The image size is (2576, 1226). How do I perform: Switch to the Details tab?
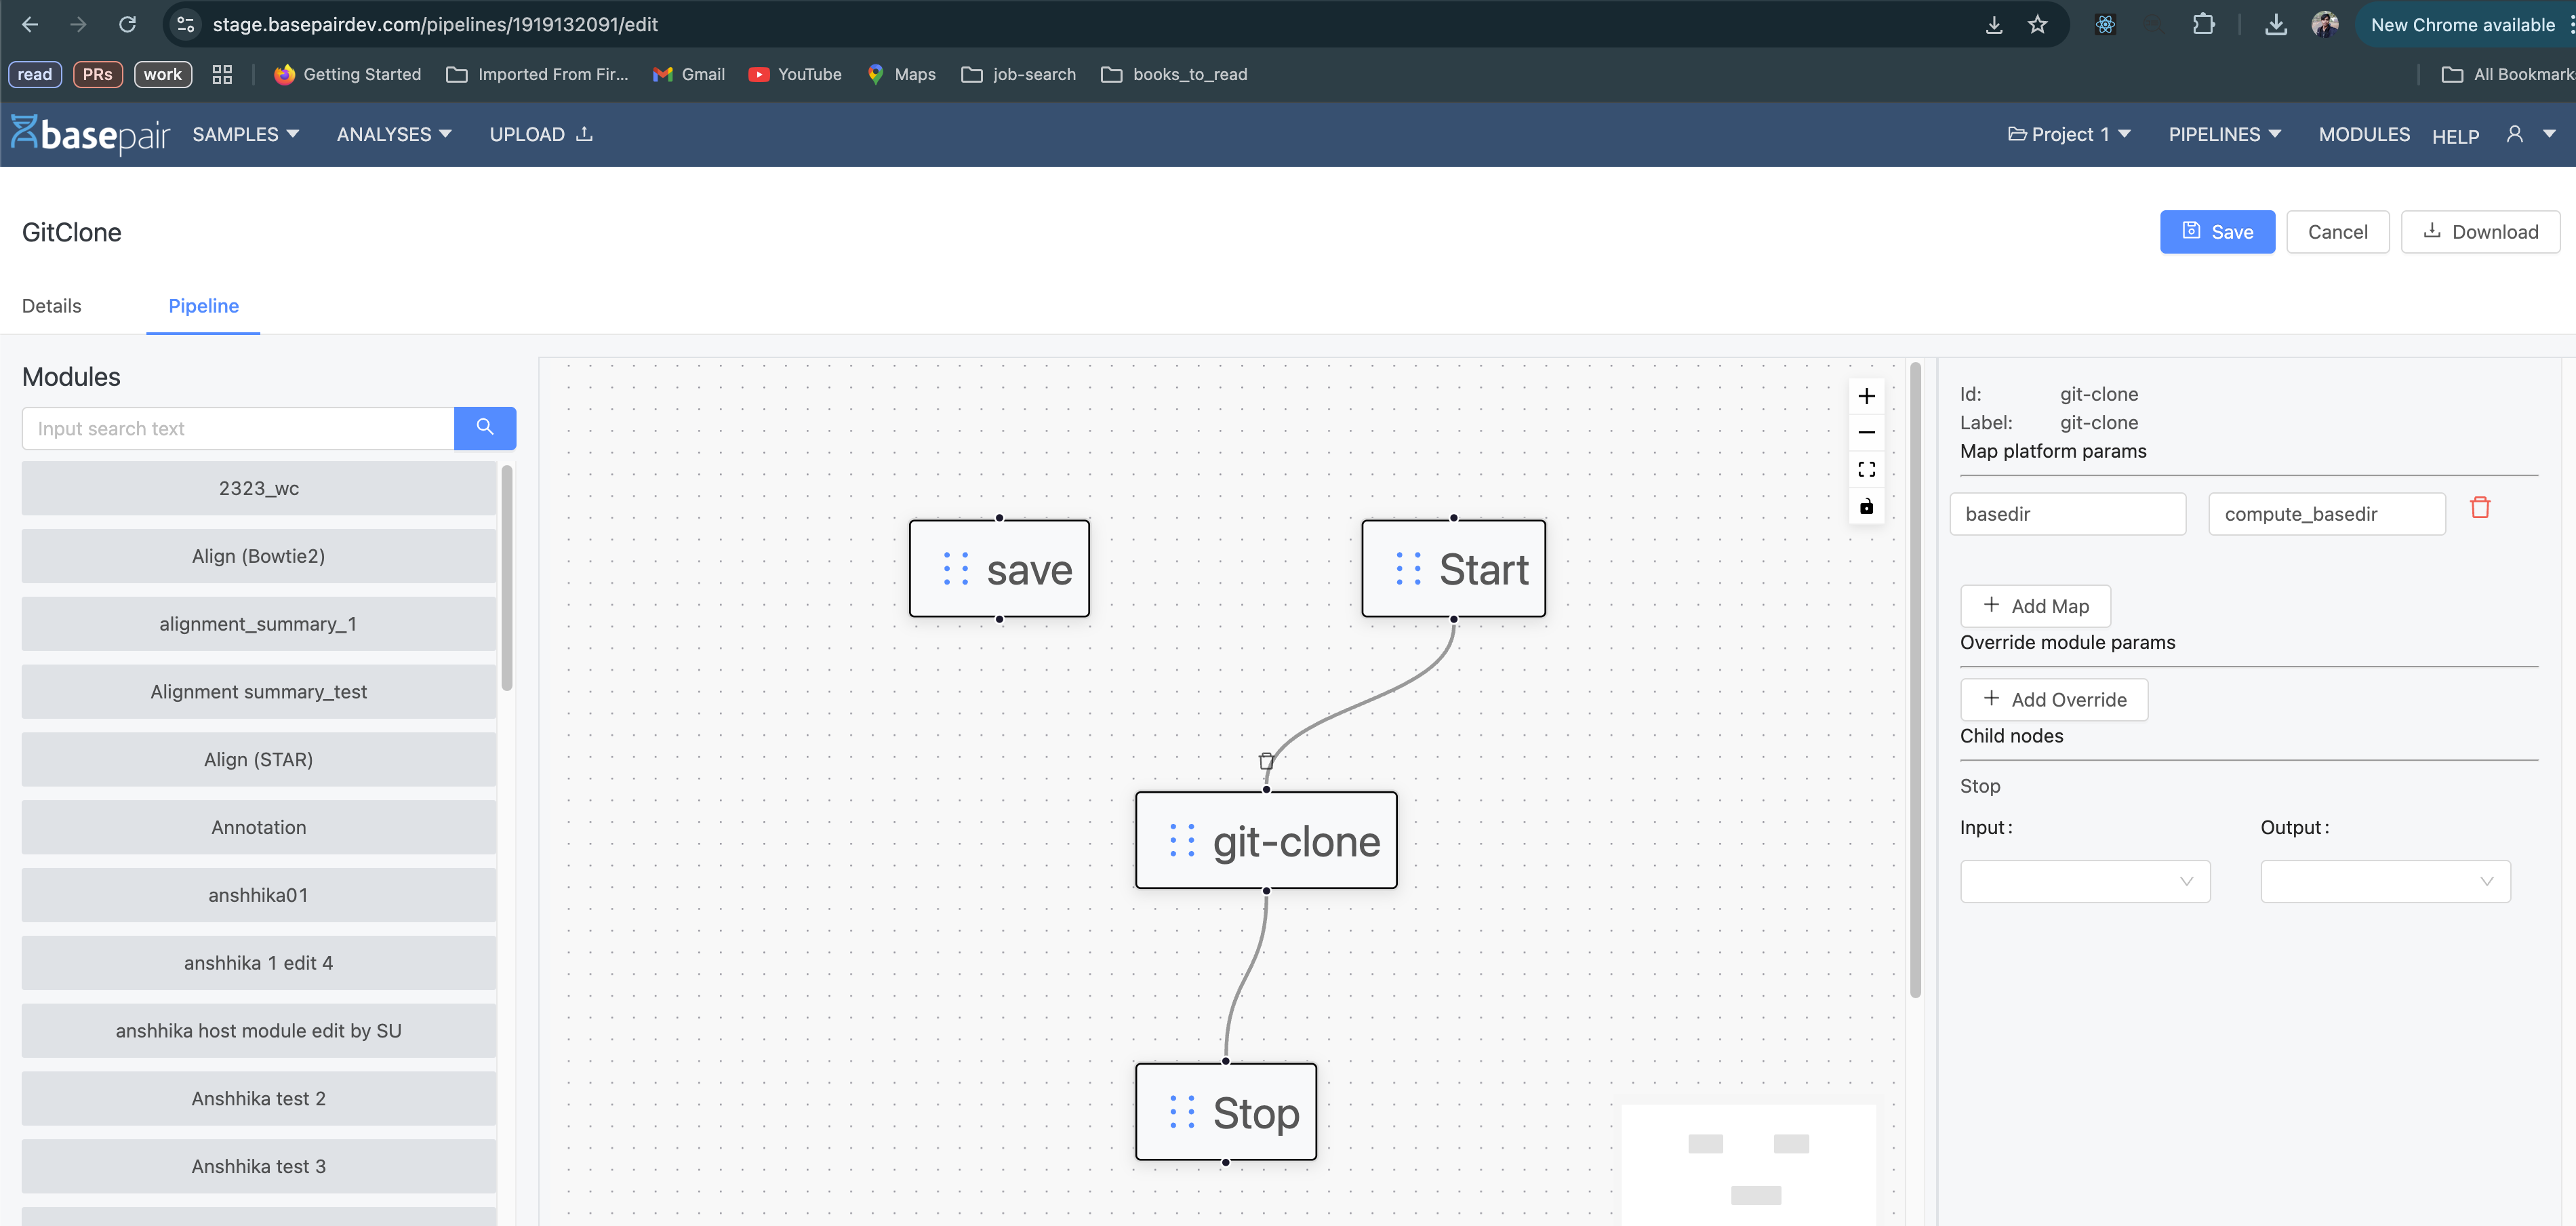point(52,306)
